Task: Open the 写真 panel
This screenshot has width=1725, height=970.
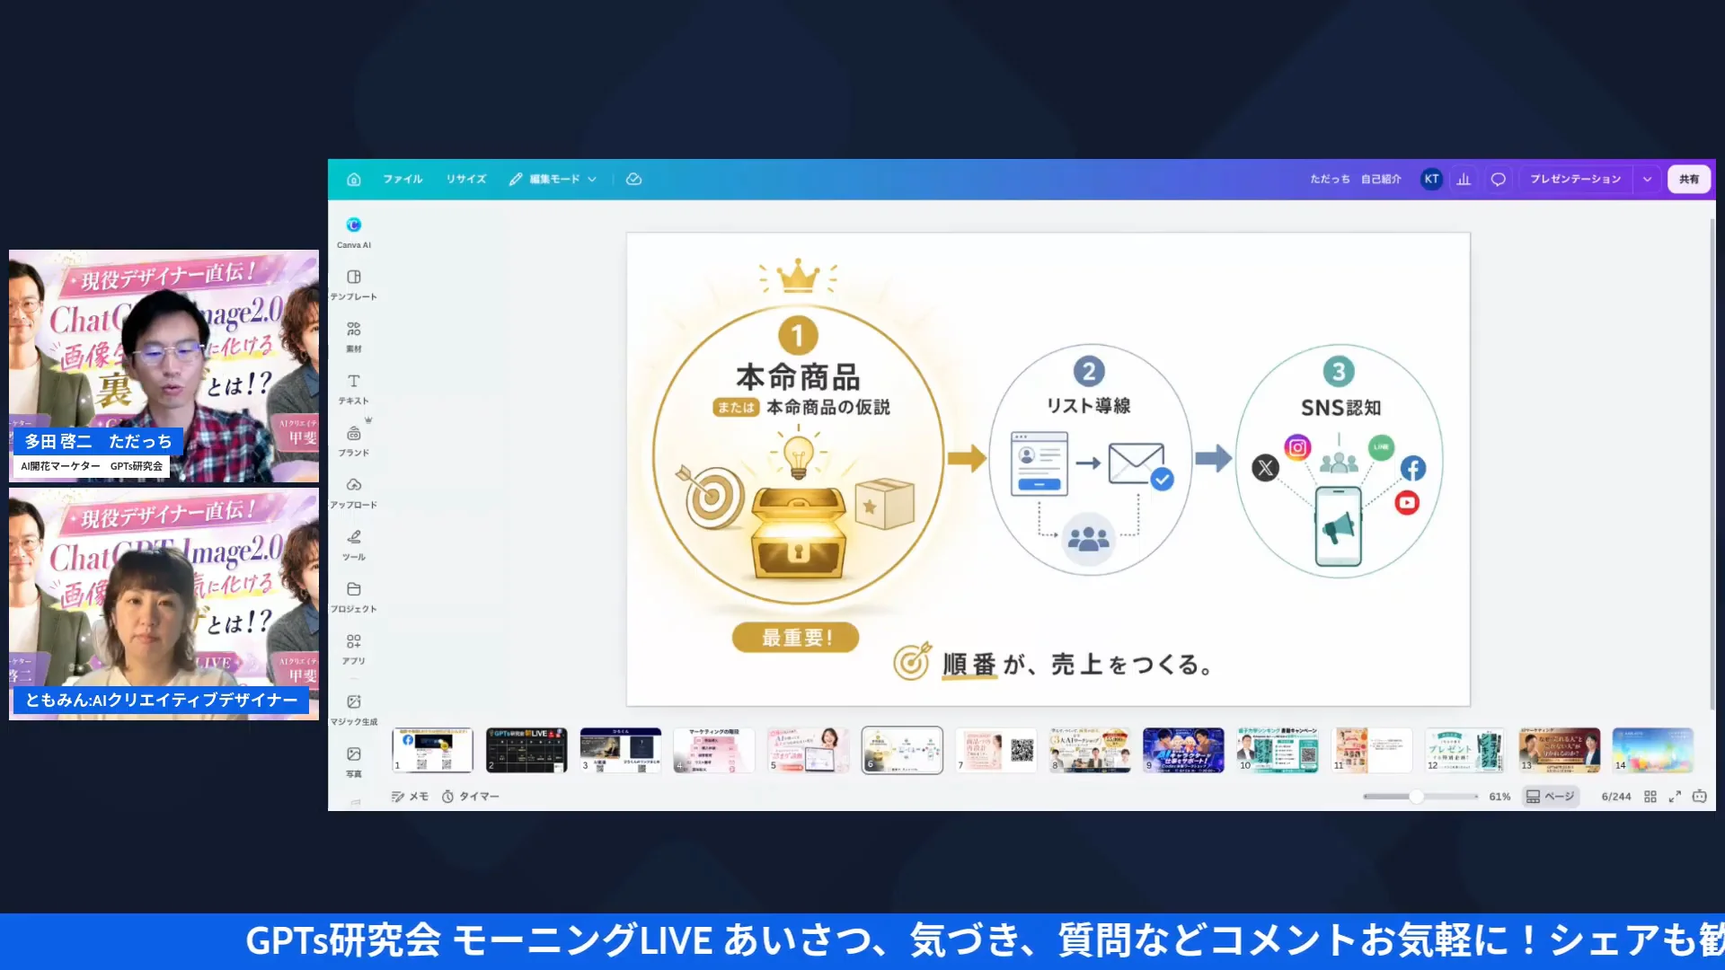Action: tap(354, 761)
